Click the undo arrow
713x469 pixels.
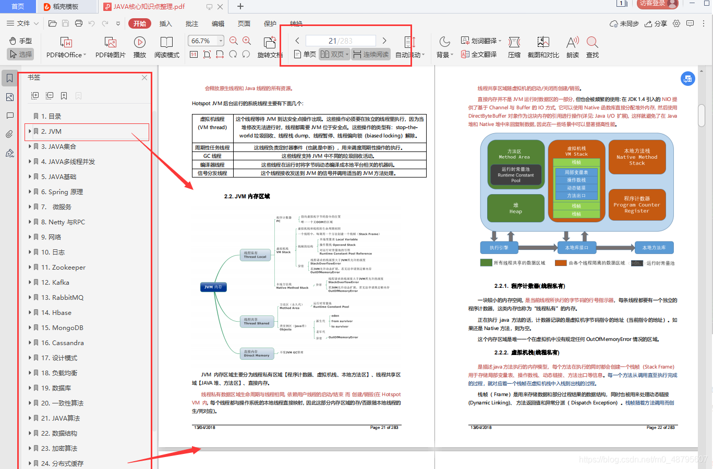92,23
